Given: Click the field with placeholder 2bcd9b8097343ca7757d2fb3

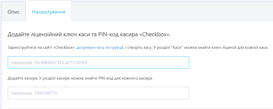Looking at the screenshot, I should point(98,62).
